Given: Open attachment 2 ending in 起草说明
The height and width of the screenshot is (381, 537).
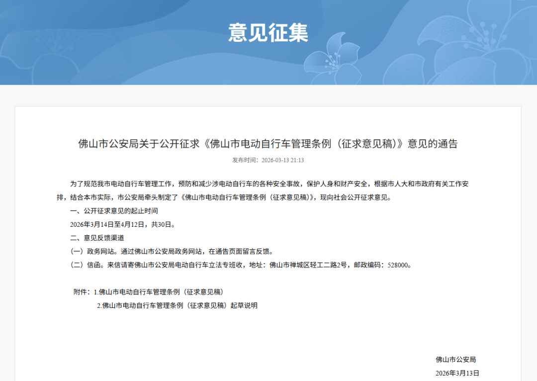Looking at the screenshot, I should [x=177, y=305].
